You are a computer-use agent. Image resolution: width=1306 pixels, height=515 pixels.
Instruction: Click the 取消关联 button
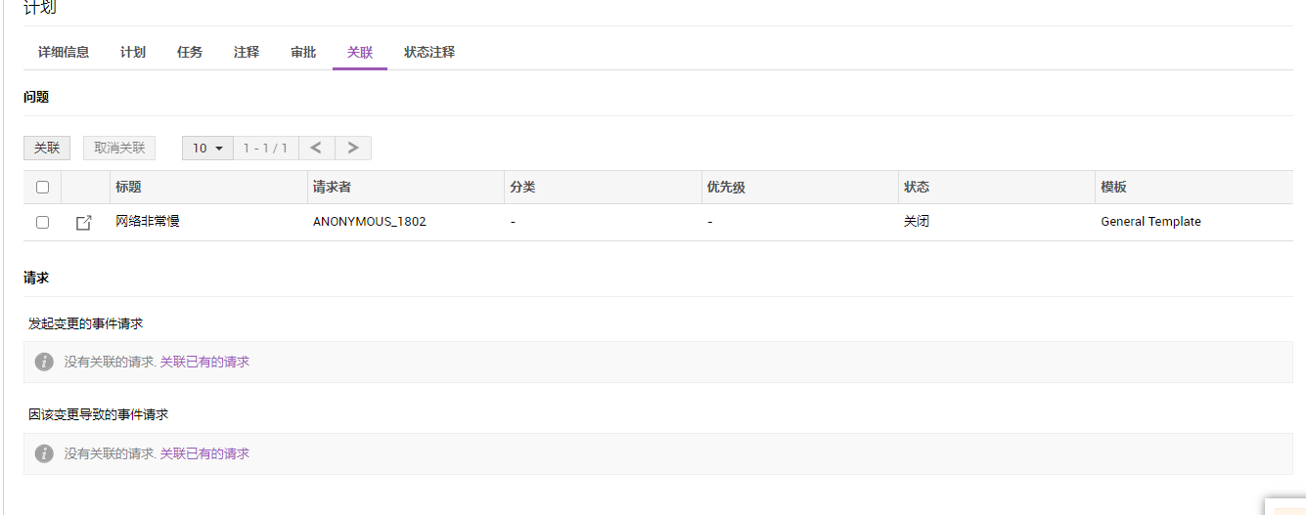[x=119, y=148]
